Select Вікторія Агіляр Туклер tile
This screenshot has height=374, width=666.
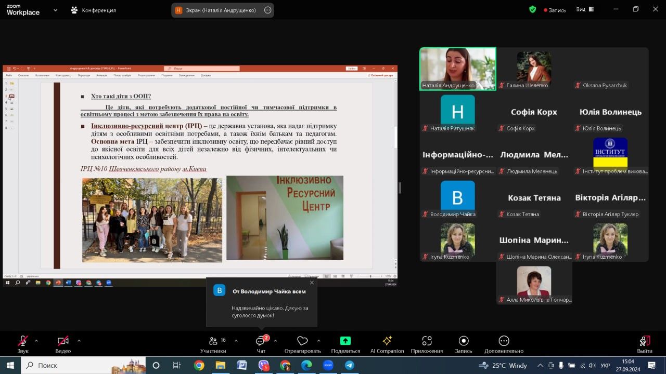click(x=610, y=198)
